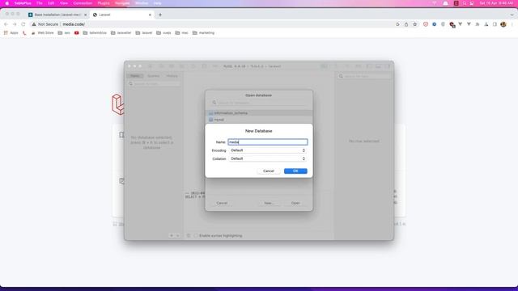Select the mysql database row
Image resolution: width=518 pixels, height=291 pixels.
click(x=259, y=120)
